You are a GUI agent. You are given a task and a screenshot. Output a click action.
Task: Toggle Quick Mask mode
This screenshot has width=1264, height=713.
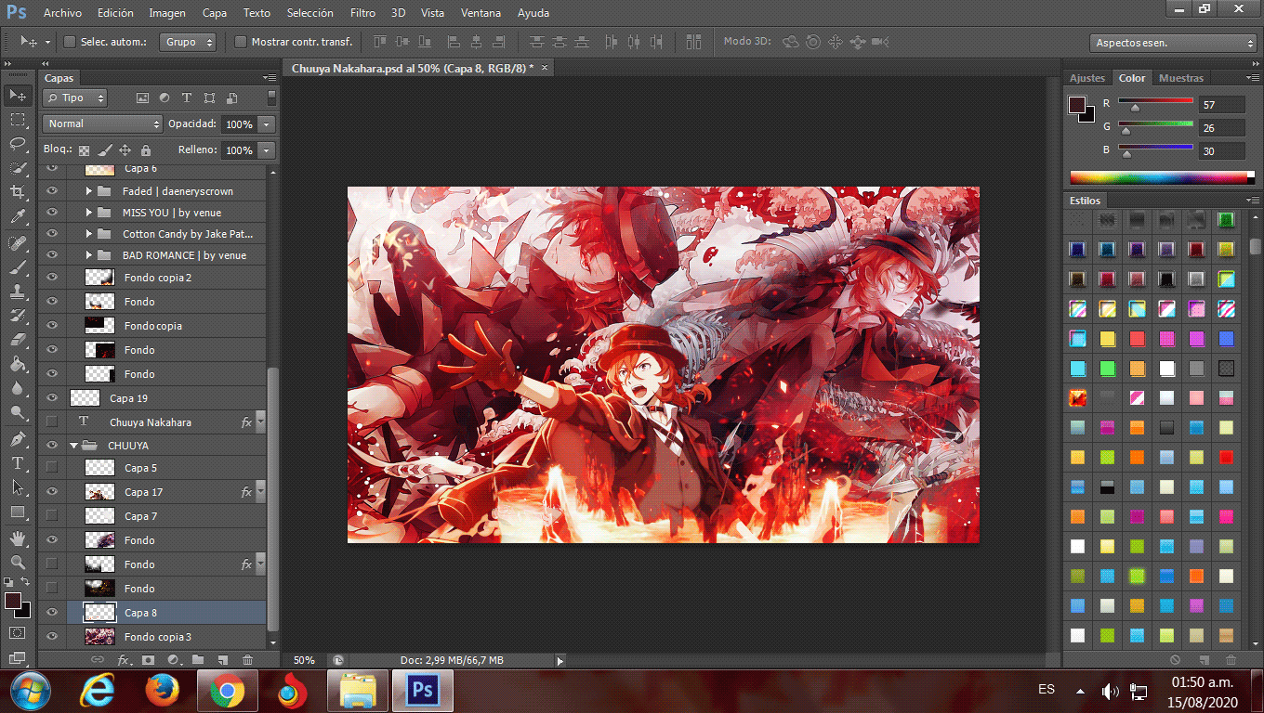pos(18,632)
